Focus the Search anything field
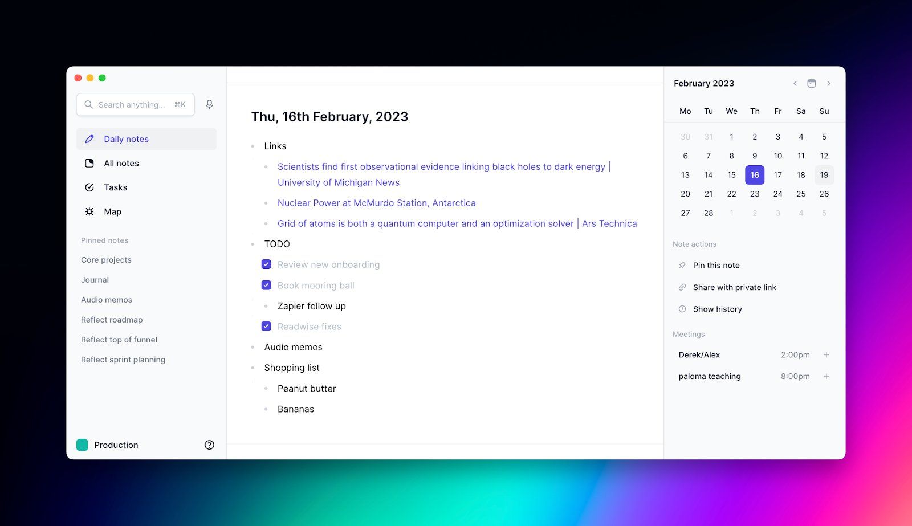 pos(136,105)
